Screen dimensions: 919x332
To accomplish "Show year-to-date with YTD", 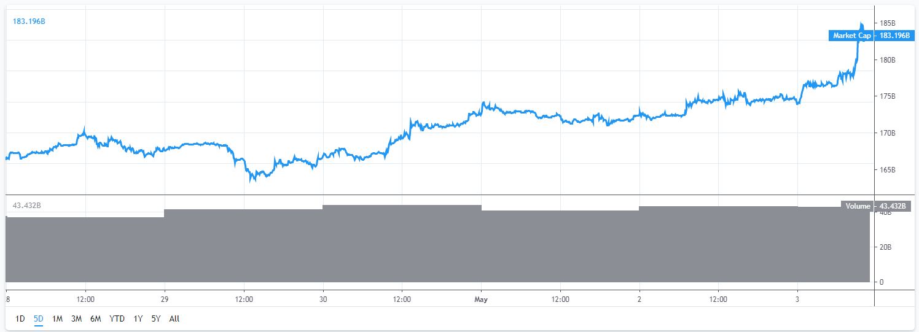I will tap(117, 318).
